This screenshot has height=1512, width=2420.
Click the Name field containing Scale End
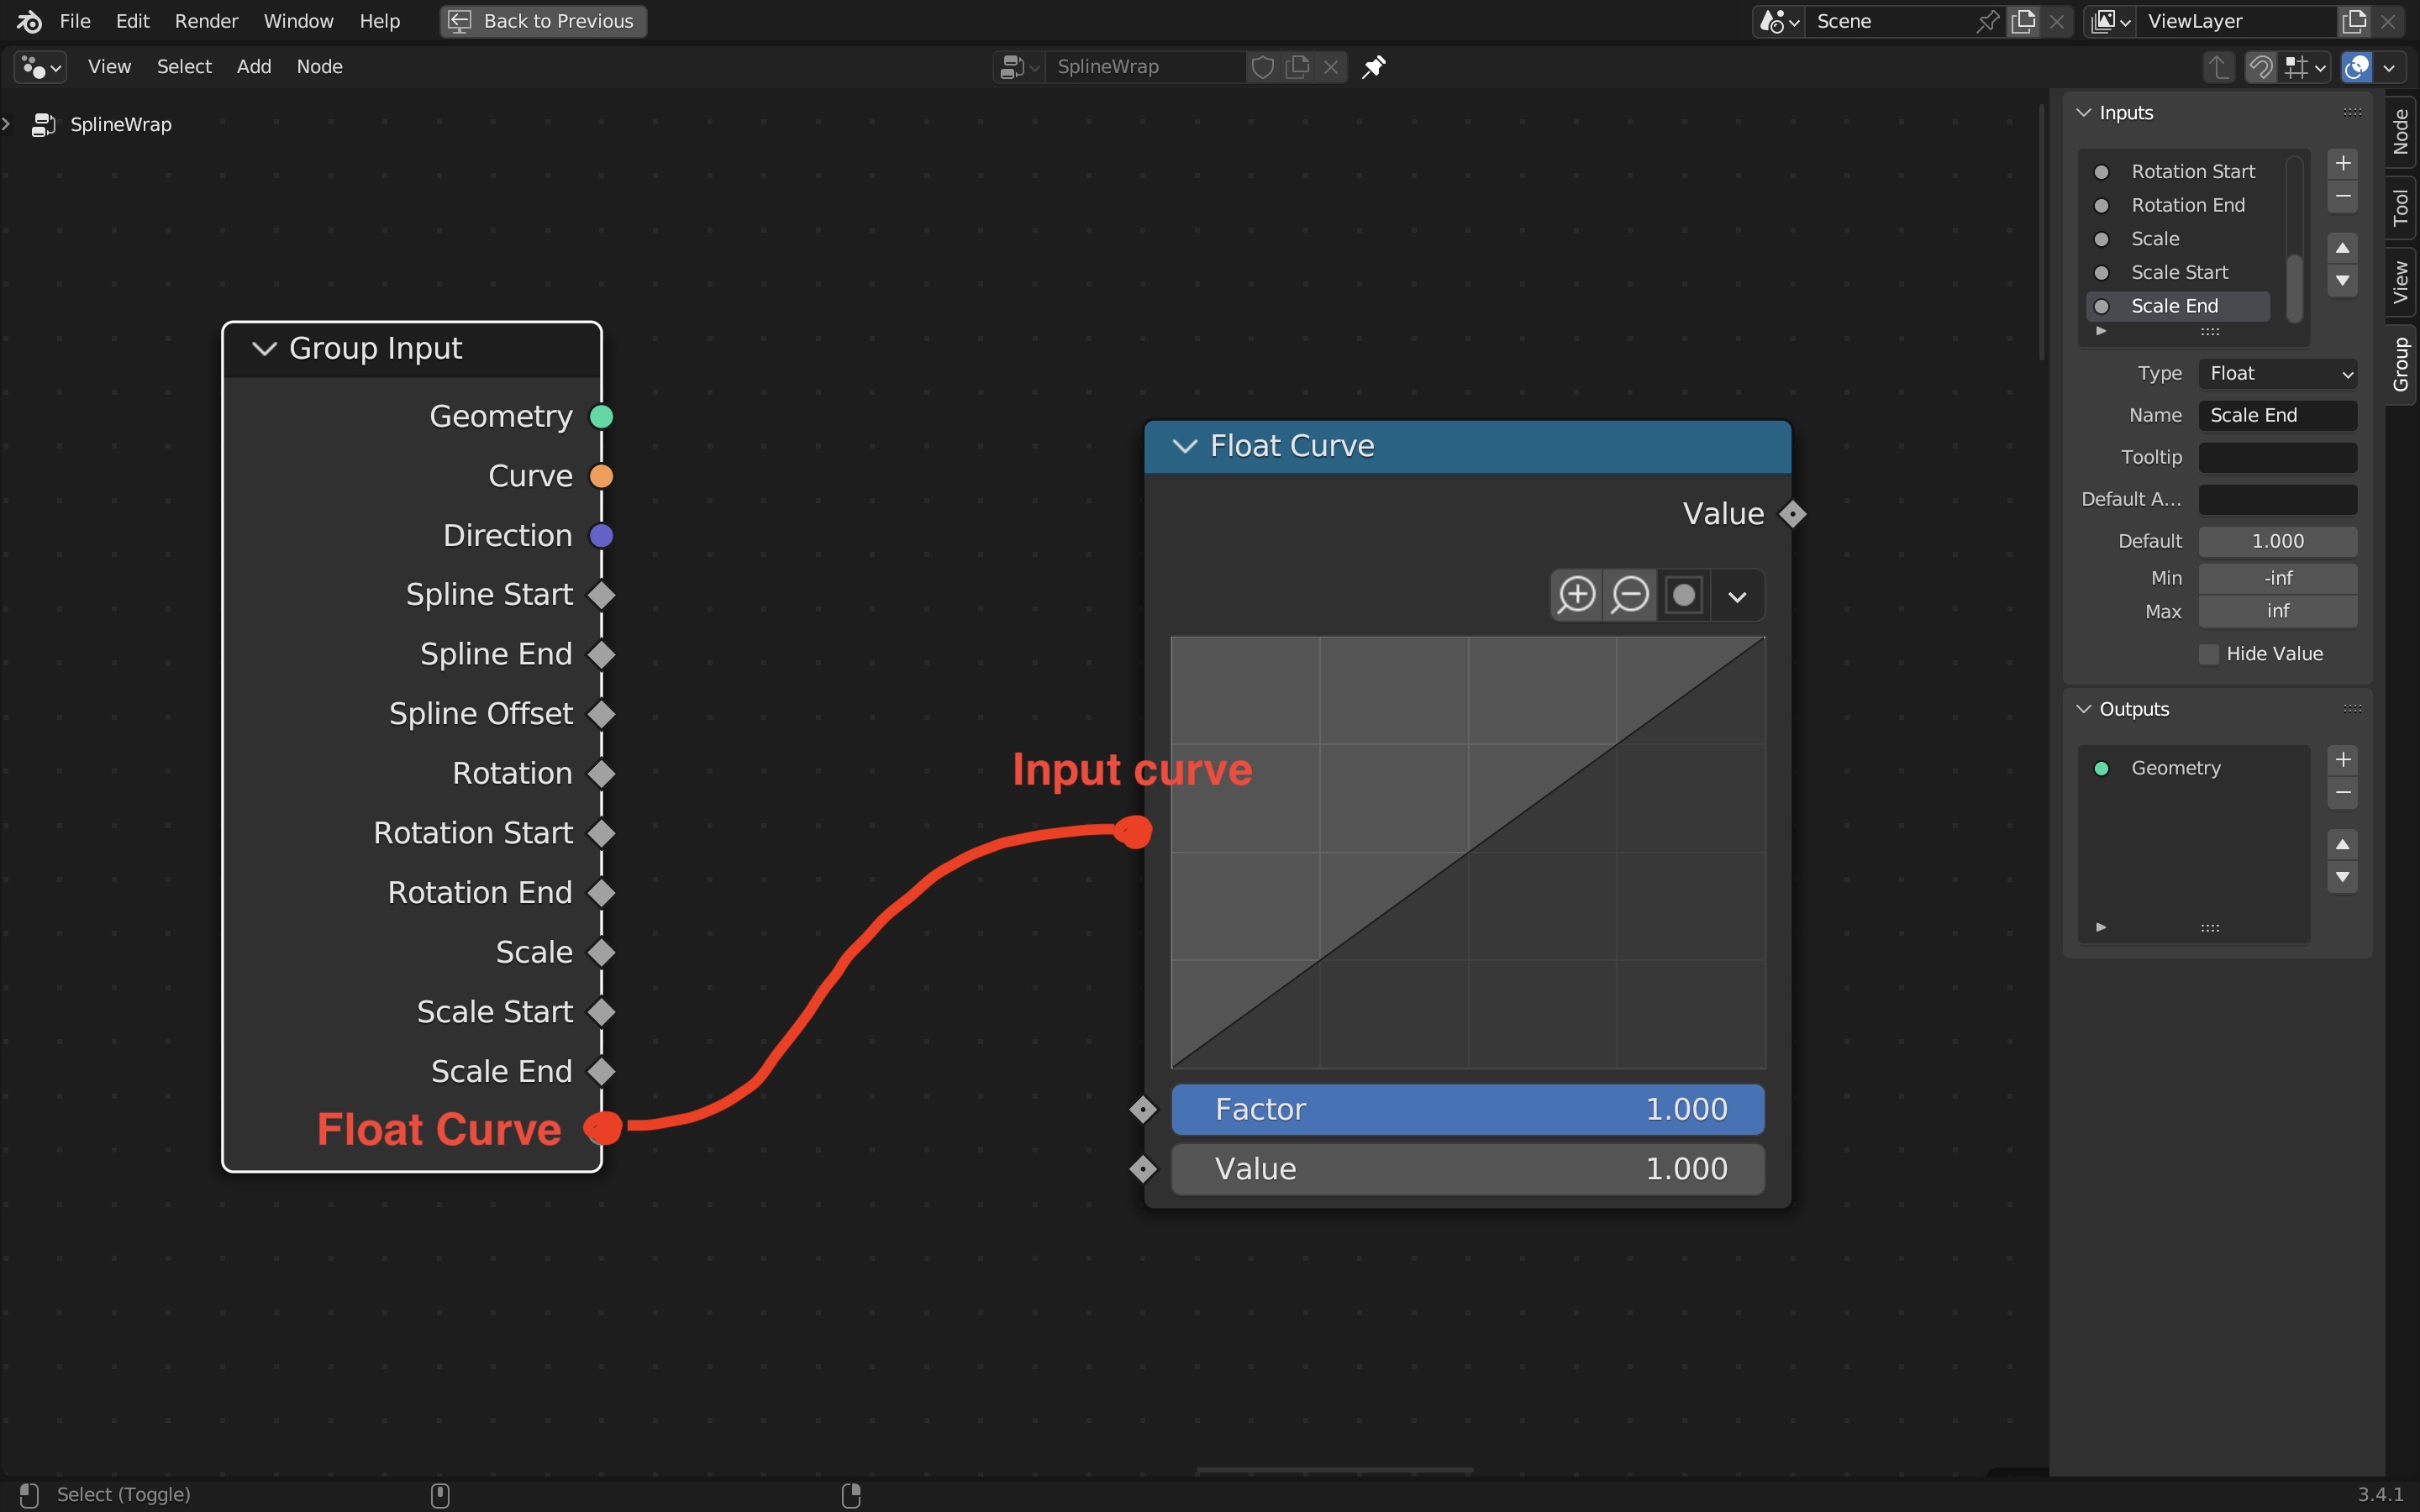[x=2278, y=416]
